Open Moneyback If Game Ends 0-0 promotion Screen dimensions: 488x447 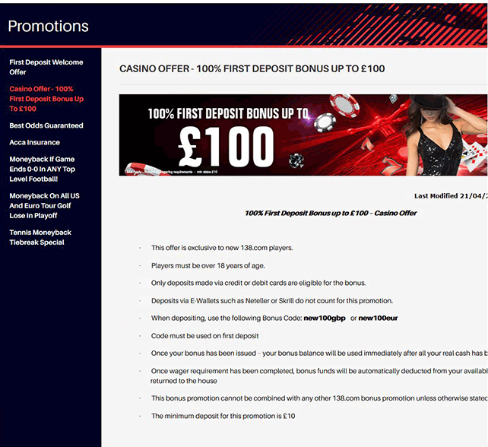pyautogui.click(x=42, y=169)
